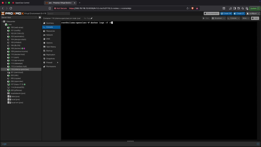Open the root@pam user menu

253,14
